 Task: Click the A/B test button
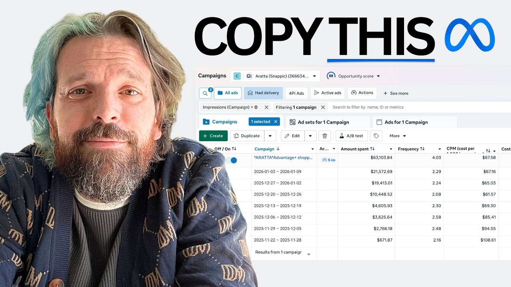352,136
